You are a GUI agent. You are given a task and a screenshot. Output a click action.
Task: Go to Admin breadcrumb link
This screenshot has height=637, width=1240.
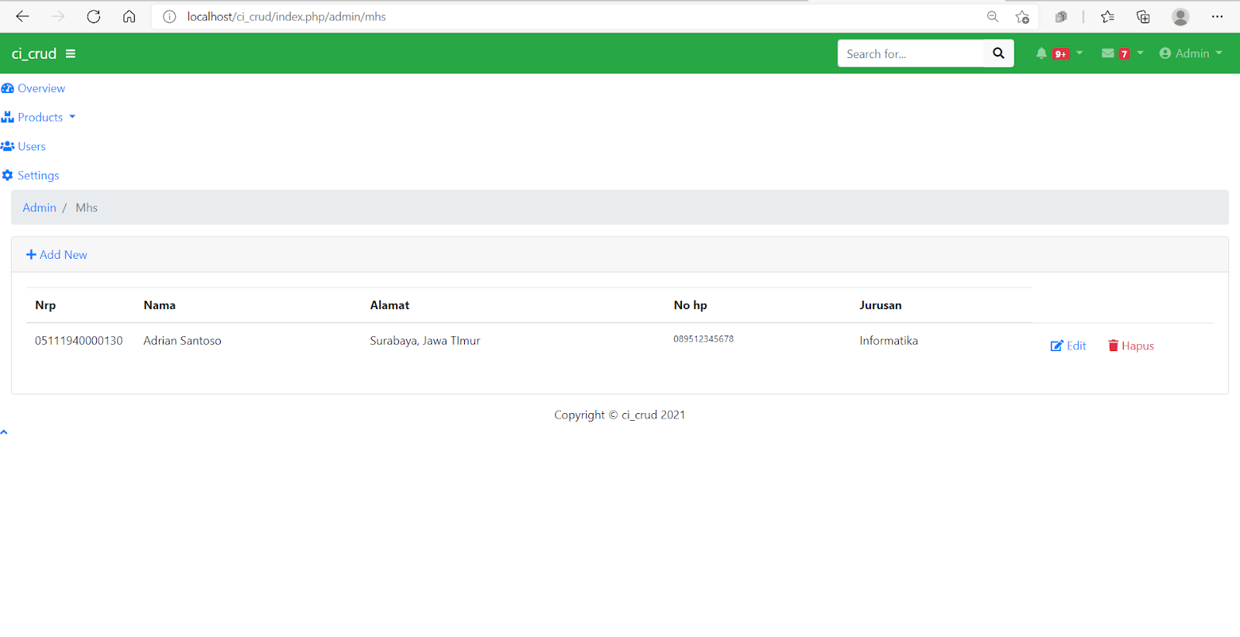pos(40,208)
